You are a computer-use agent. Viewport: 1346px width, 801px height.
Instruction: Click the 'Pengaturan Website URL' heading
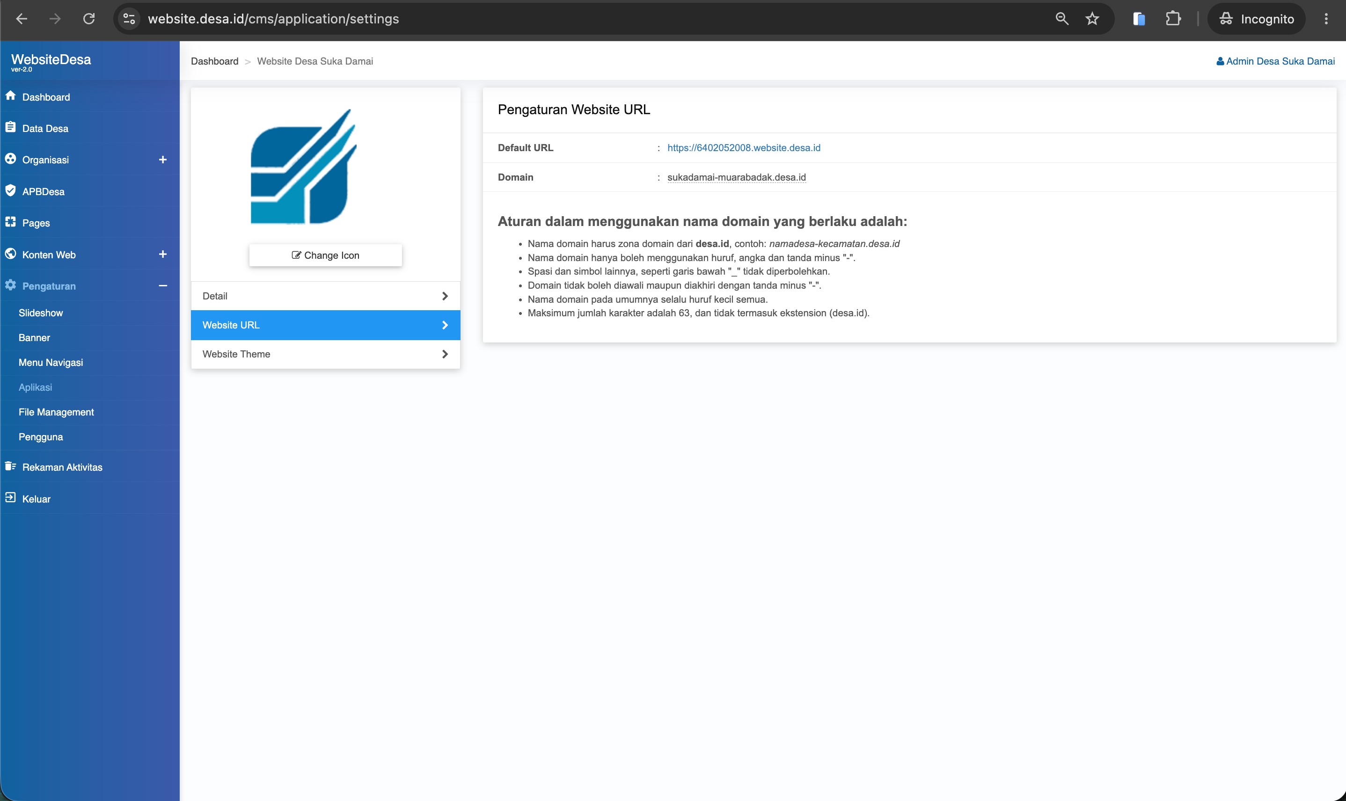pyautogui.click(x=573, y=109)
